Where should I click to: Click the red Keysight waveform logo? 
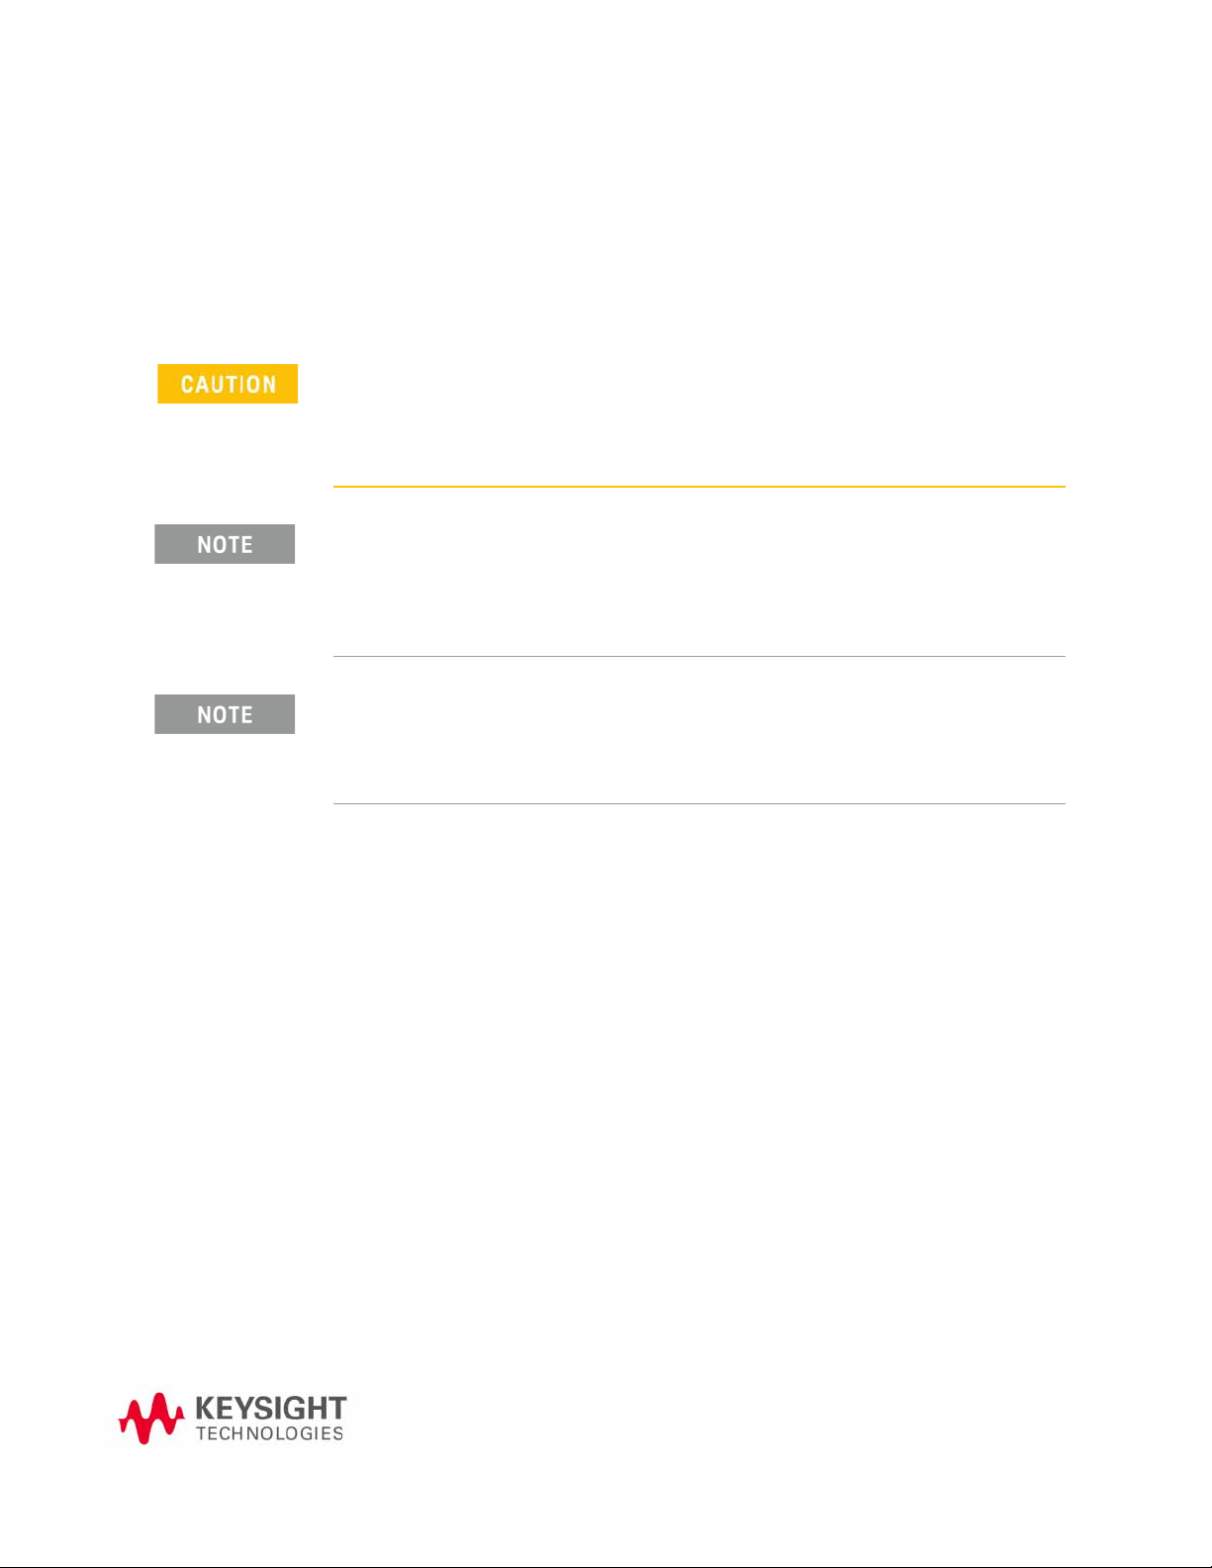(x=151, y=1419)
